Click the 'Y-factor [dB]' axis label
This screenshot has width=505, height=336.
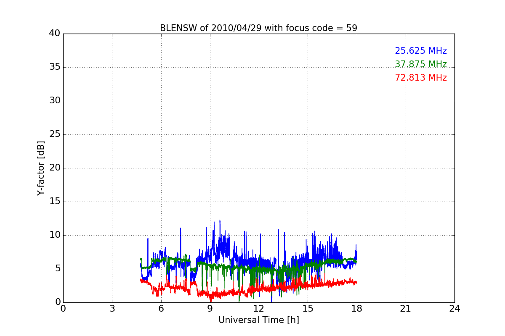pyautogui.click(x=40, y=168)
